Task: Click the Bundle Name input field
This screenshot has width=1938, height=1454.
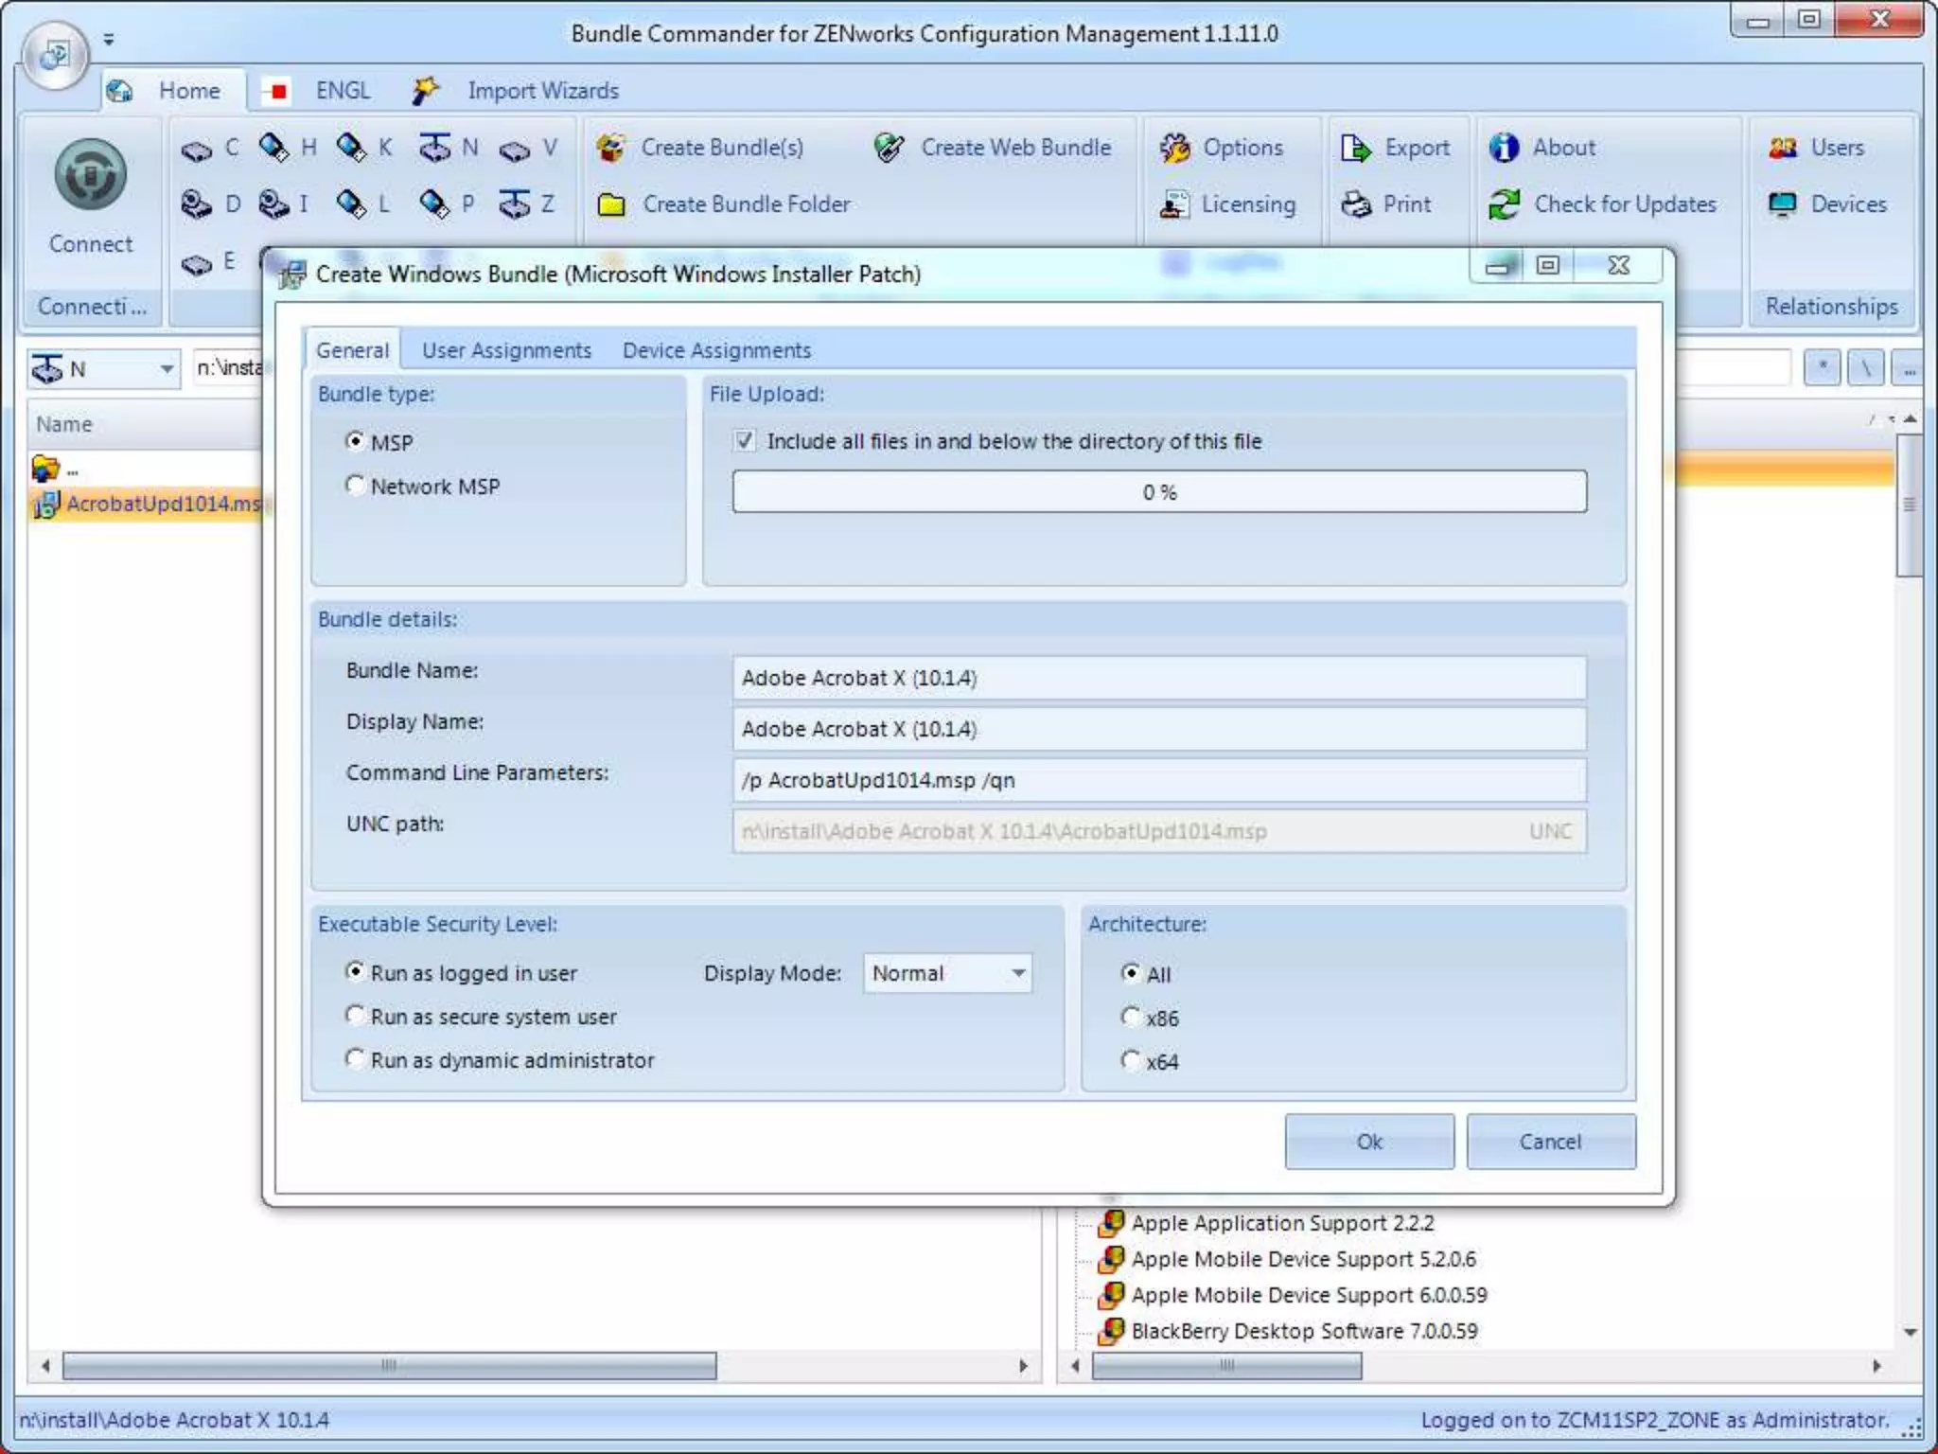Action: click(x=1158, y=678)
